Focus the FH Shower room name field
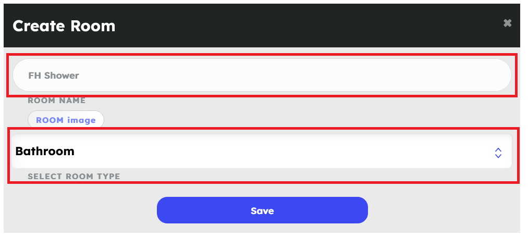The height and width of the screenshot is (238, 528). [x=262, y=76]
